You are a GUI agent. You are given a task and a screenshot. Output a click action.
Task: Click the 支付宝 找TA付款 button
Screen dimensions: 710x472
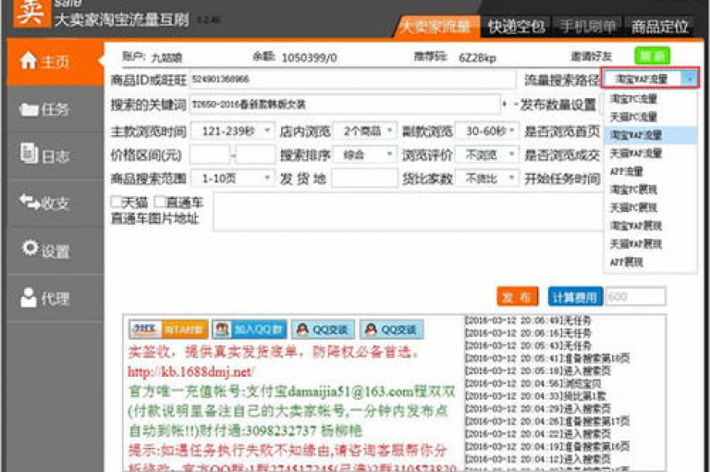[x=168, y=329]
